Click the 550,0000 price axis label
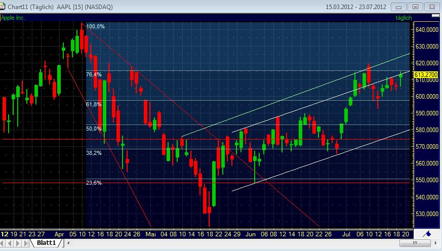 427,180
